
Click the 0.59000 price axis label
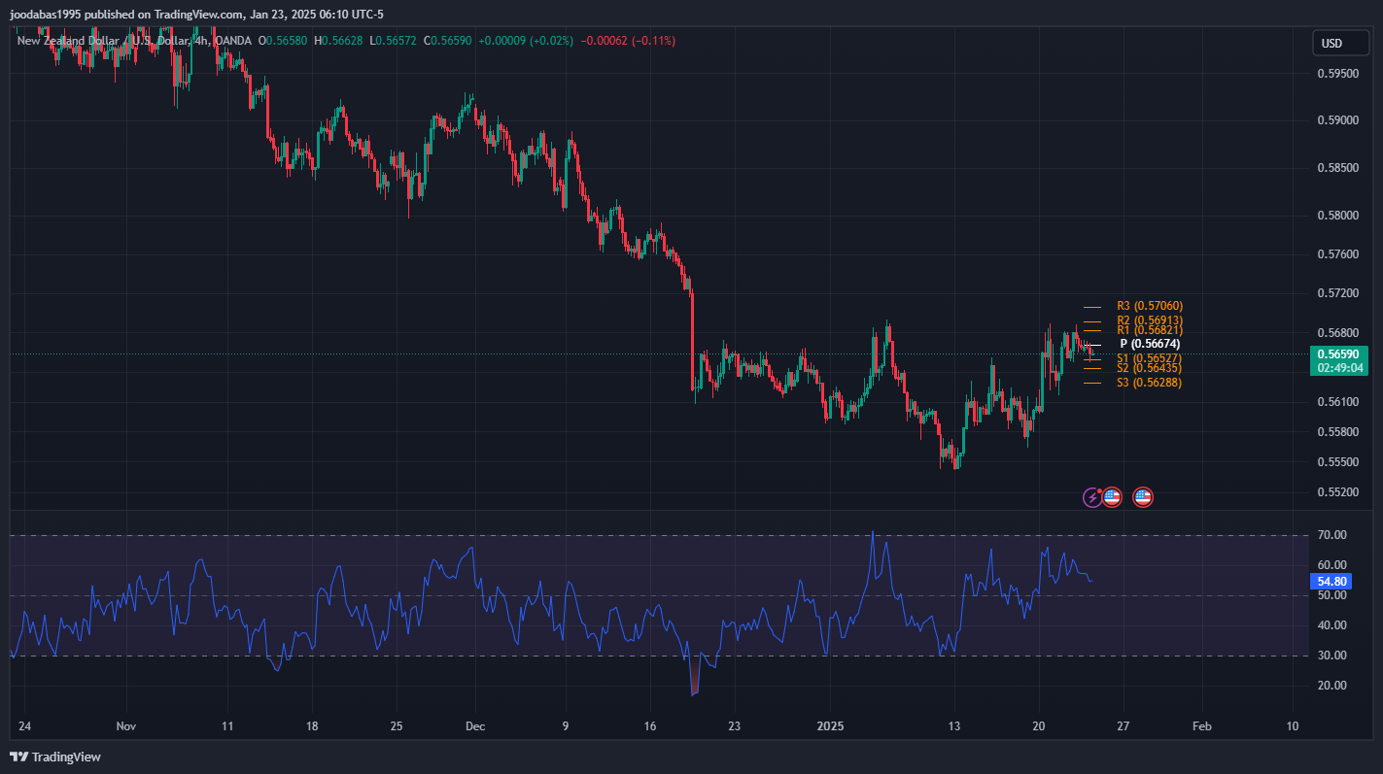(x=1337, y=120)
